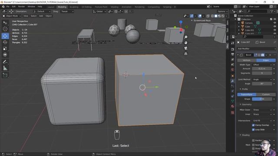The height and width of the screenshot is (156, 278).
Task: Open the Modifier properties wrench tab
Action: click(233, 81)
